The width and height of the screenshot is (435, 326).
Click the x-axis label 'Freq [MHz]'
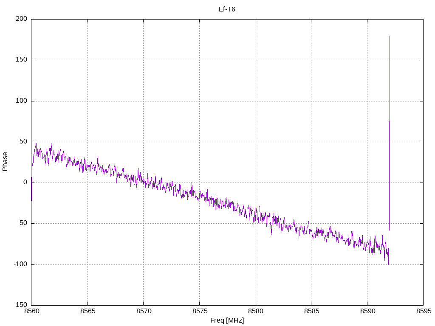coord(227,320)
